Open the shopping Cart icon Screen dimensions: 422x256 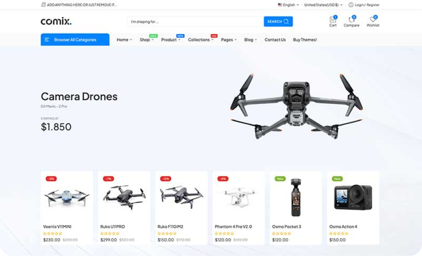(333, 19)
